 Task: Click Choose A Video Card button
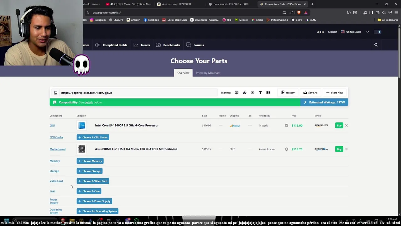pos(93,181)
